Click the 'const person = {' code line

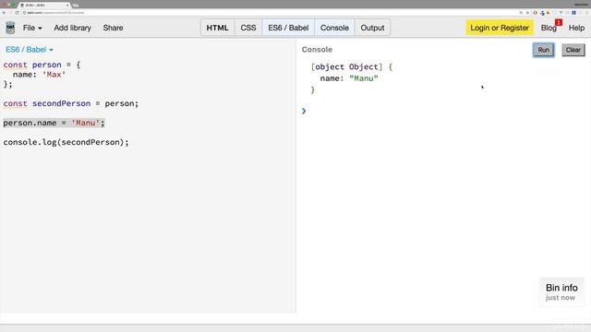pyautogui.click(x=42, y=65)
